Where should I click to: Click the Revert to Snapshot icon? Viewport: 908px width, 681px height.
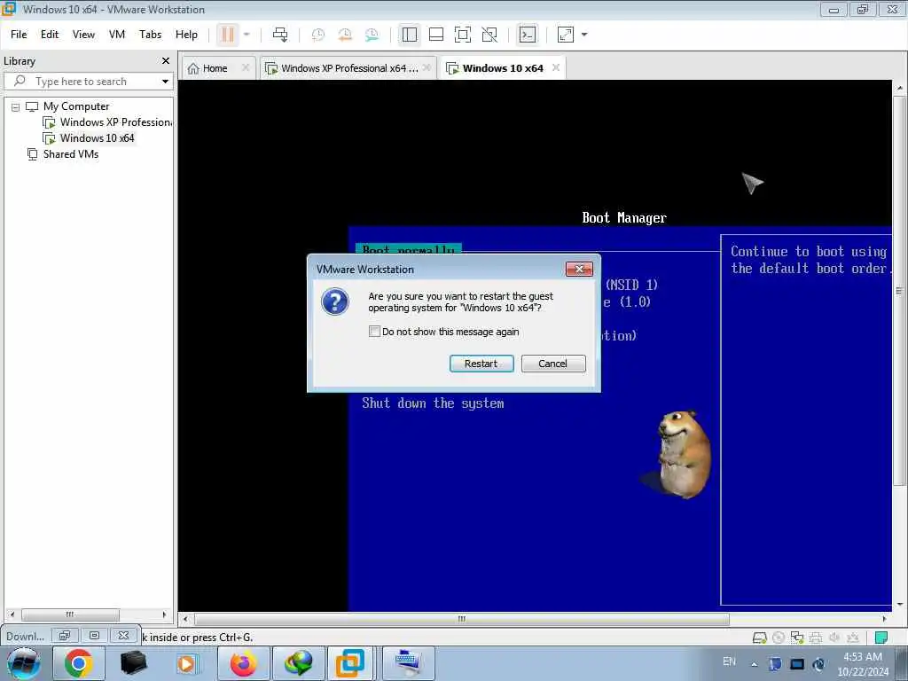tap(345, 35)
